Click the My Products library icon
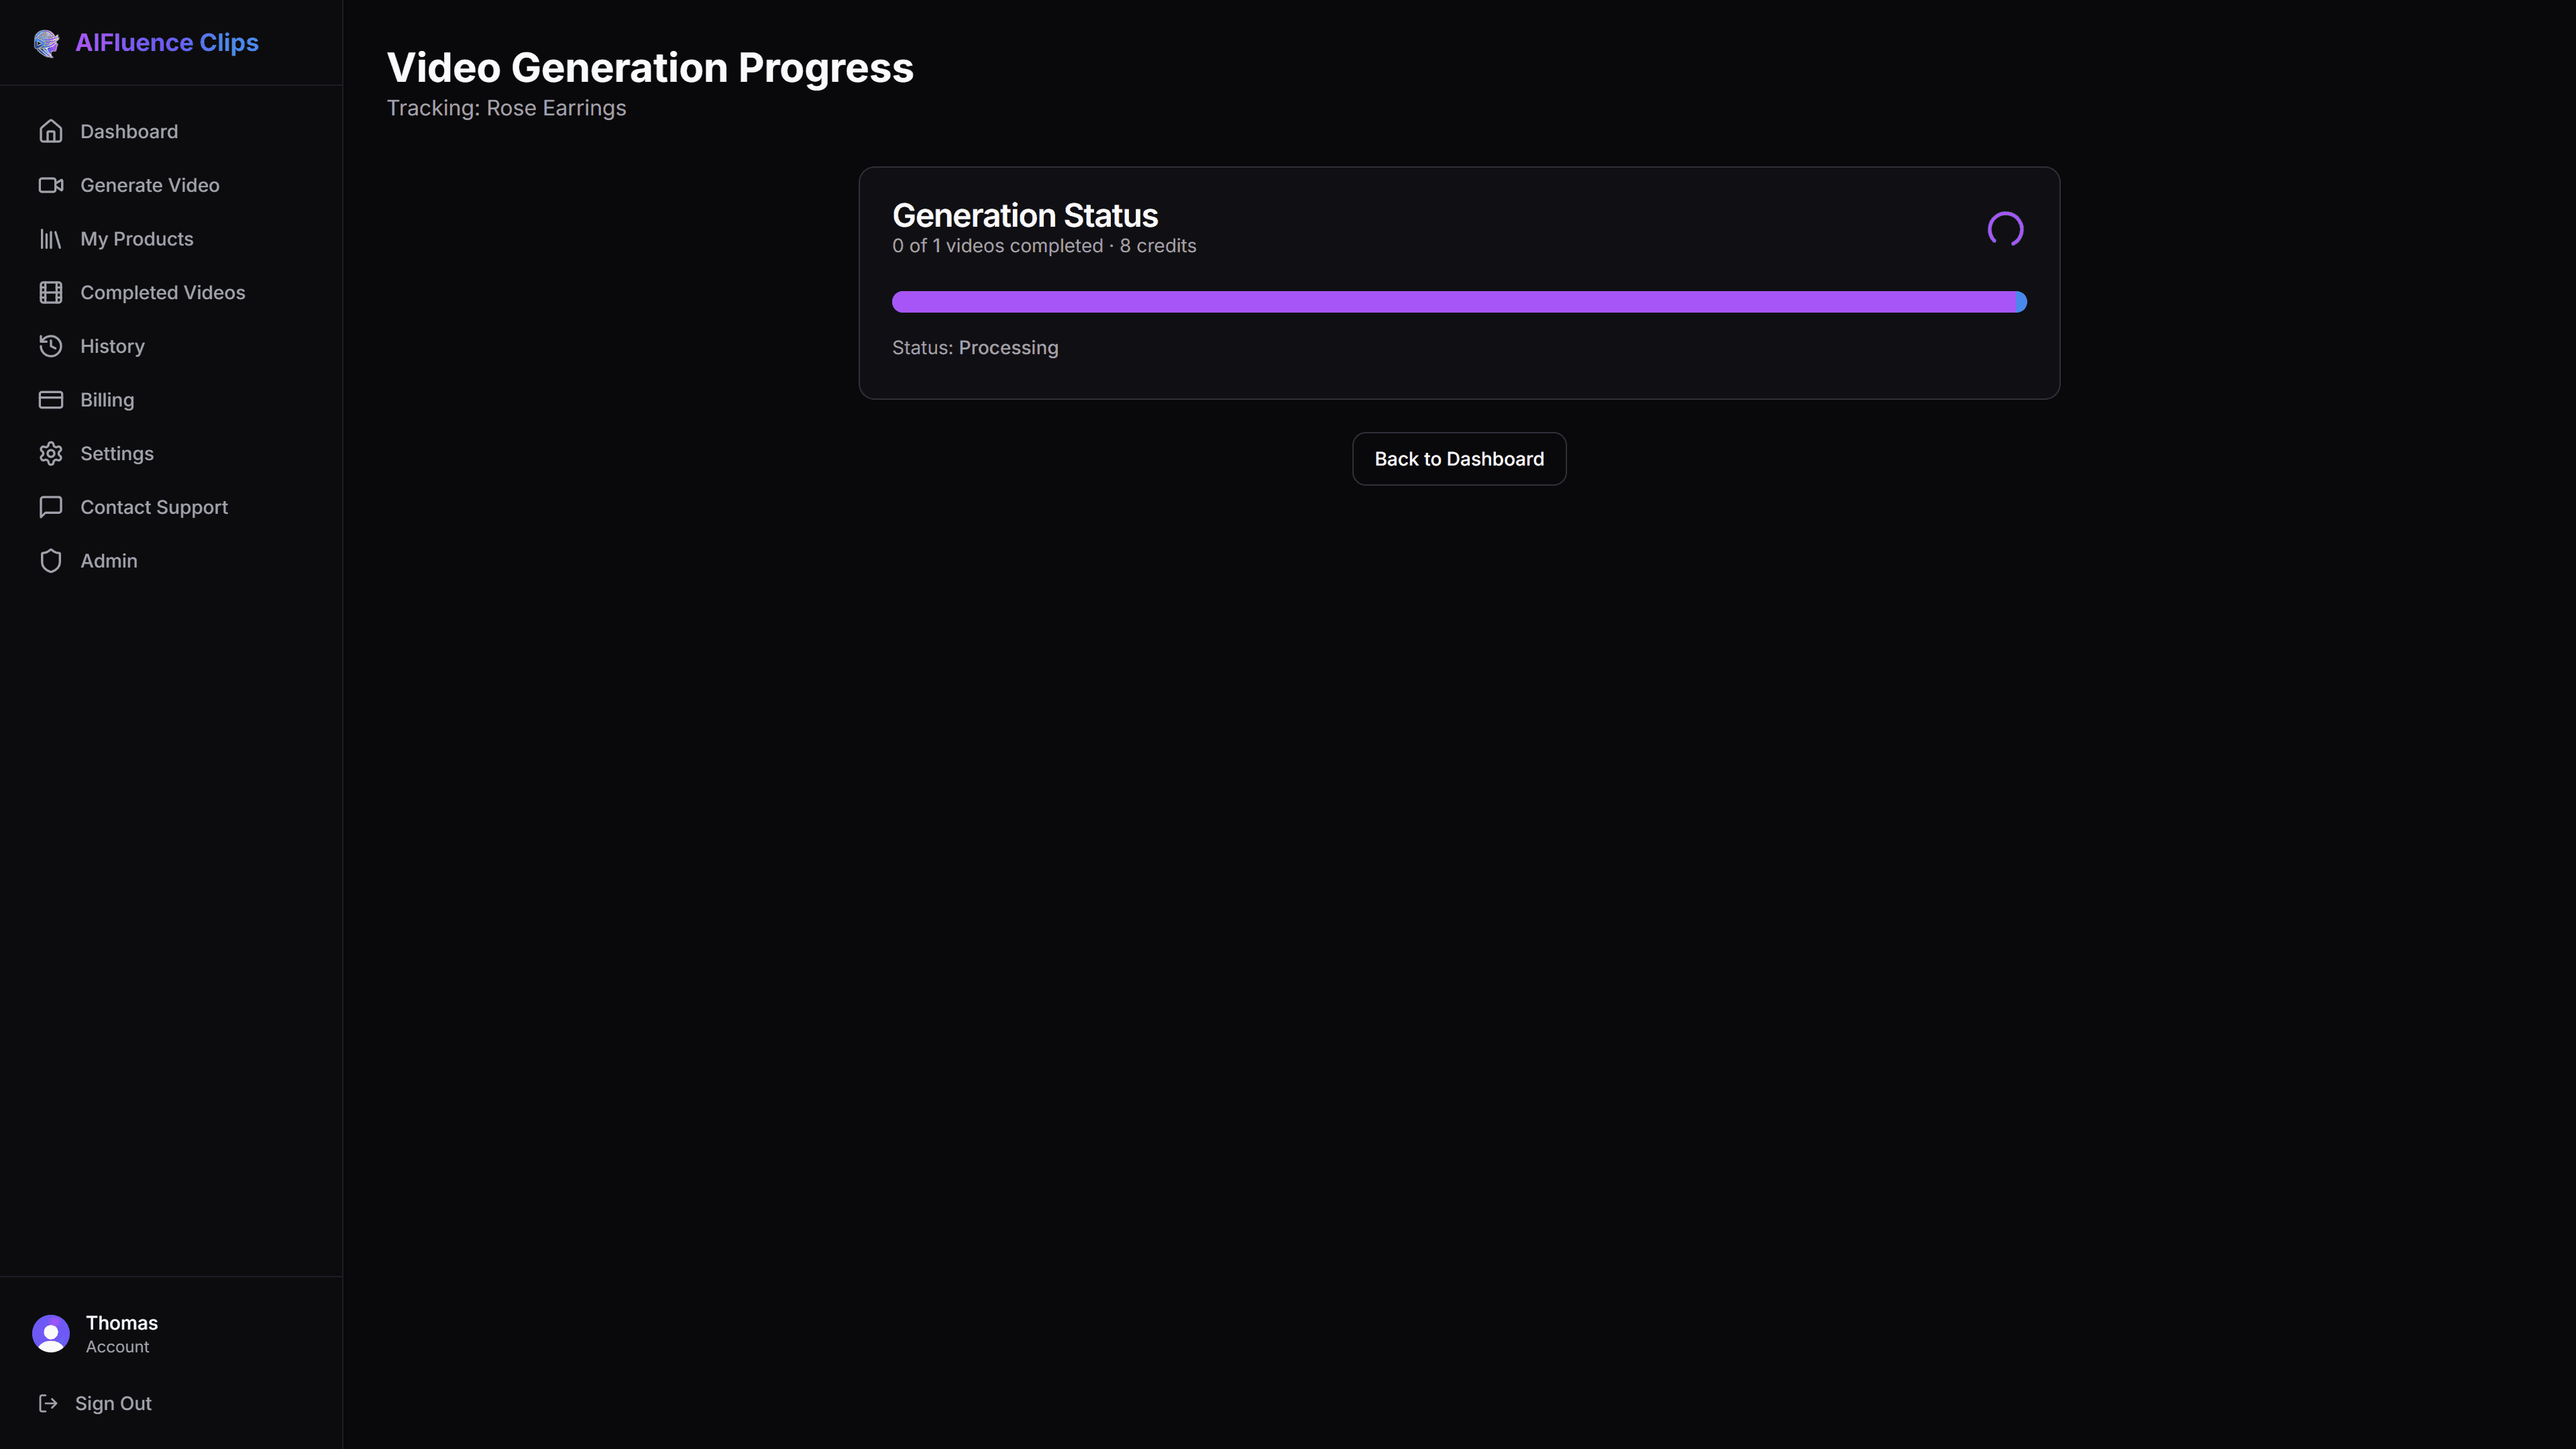This screenshot has width=2576, height=1449. (51, 239)
